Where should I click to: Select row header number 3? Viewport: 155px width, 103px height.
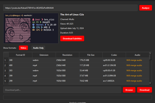point(6,71)
